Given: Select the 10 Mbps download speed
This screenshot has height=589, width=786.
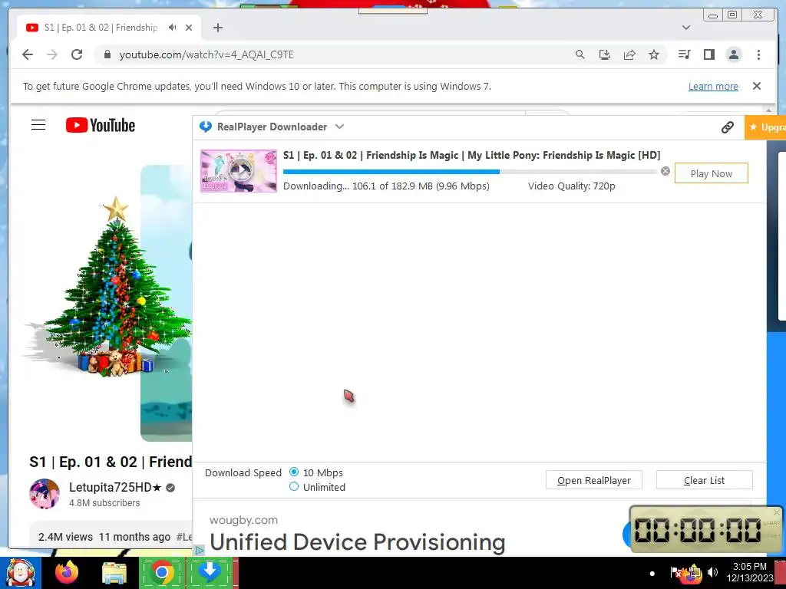Looking at the screenshot, I should pos(294,472).
